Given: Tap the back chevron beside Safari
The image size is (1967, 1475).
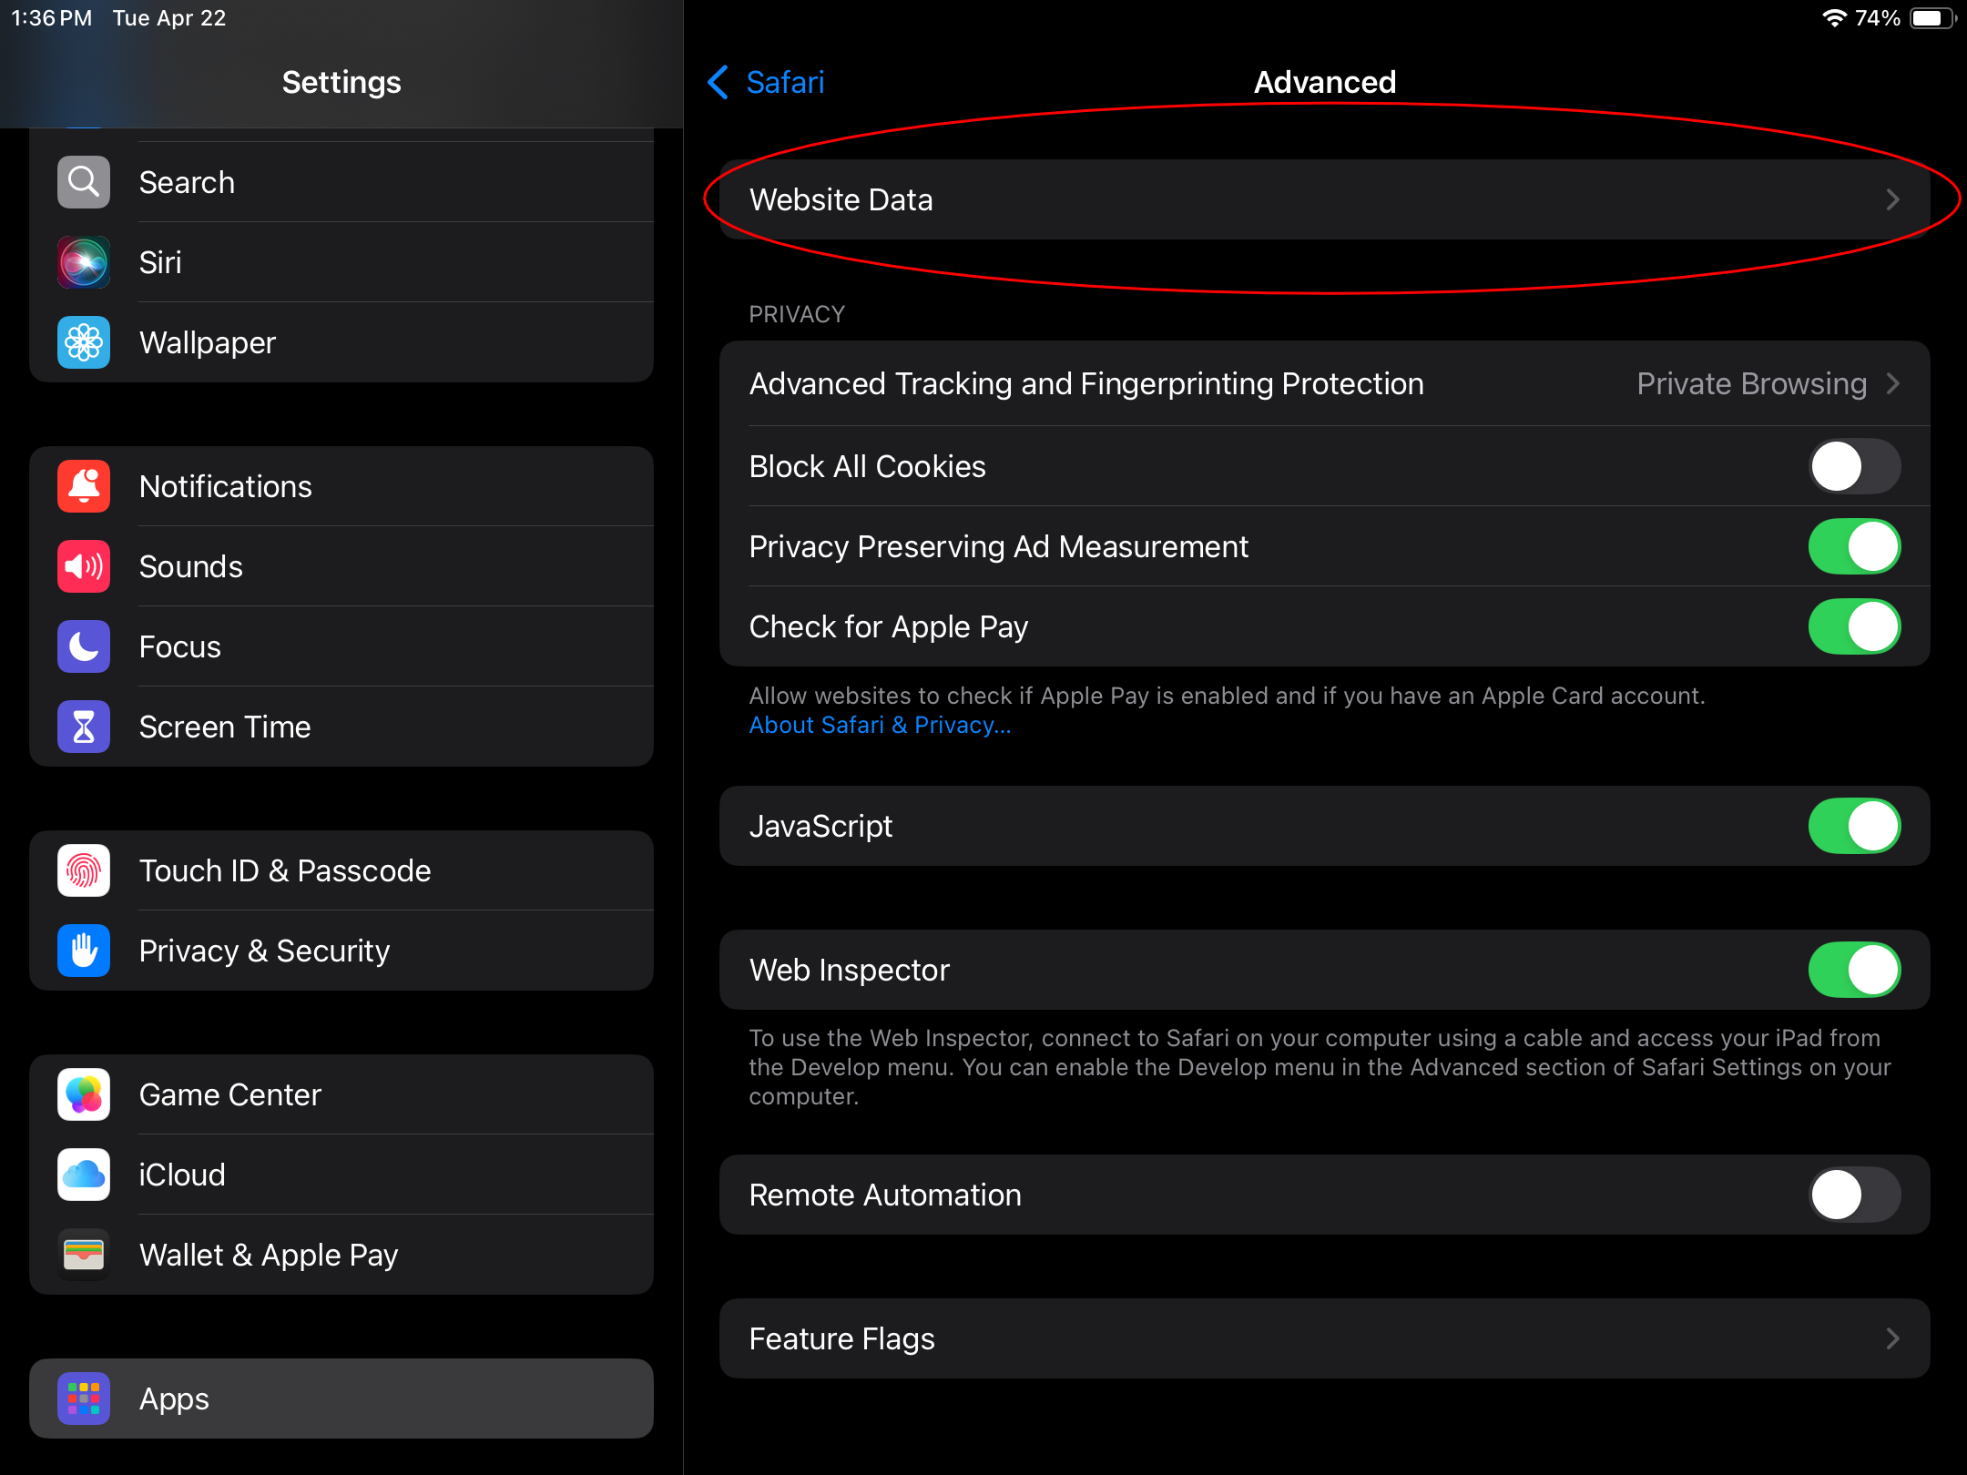Looking at the screenshot, I should [718, 82].
